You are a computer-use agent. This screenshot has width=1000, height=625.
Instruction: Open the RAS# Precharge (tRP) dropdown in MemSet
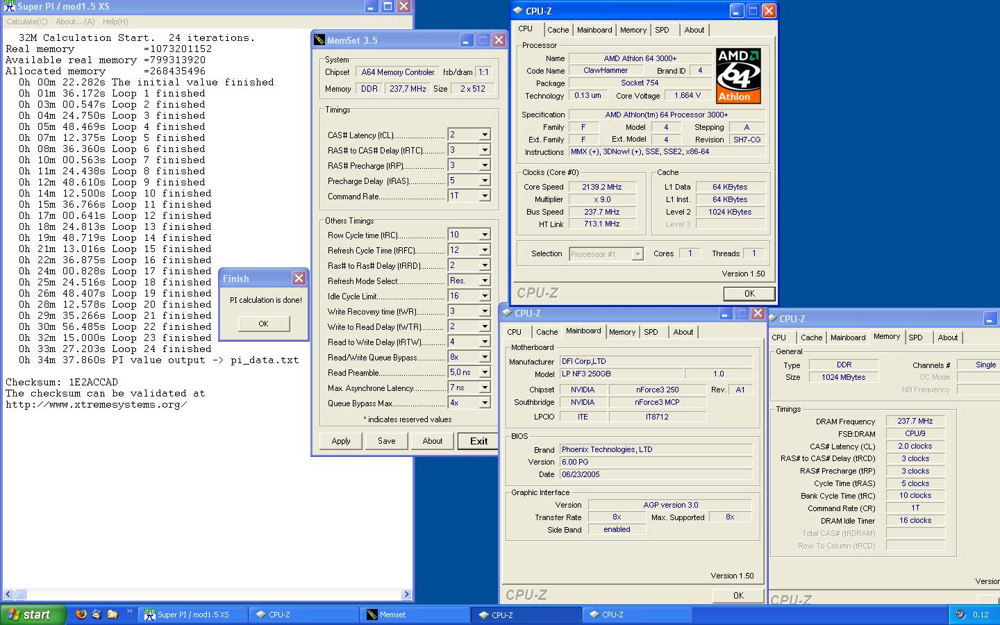coord(485,165)
